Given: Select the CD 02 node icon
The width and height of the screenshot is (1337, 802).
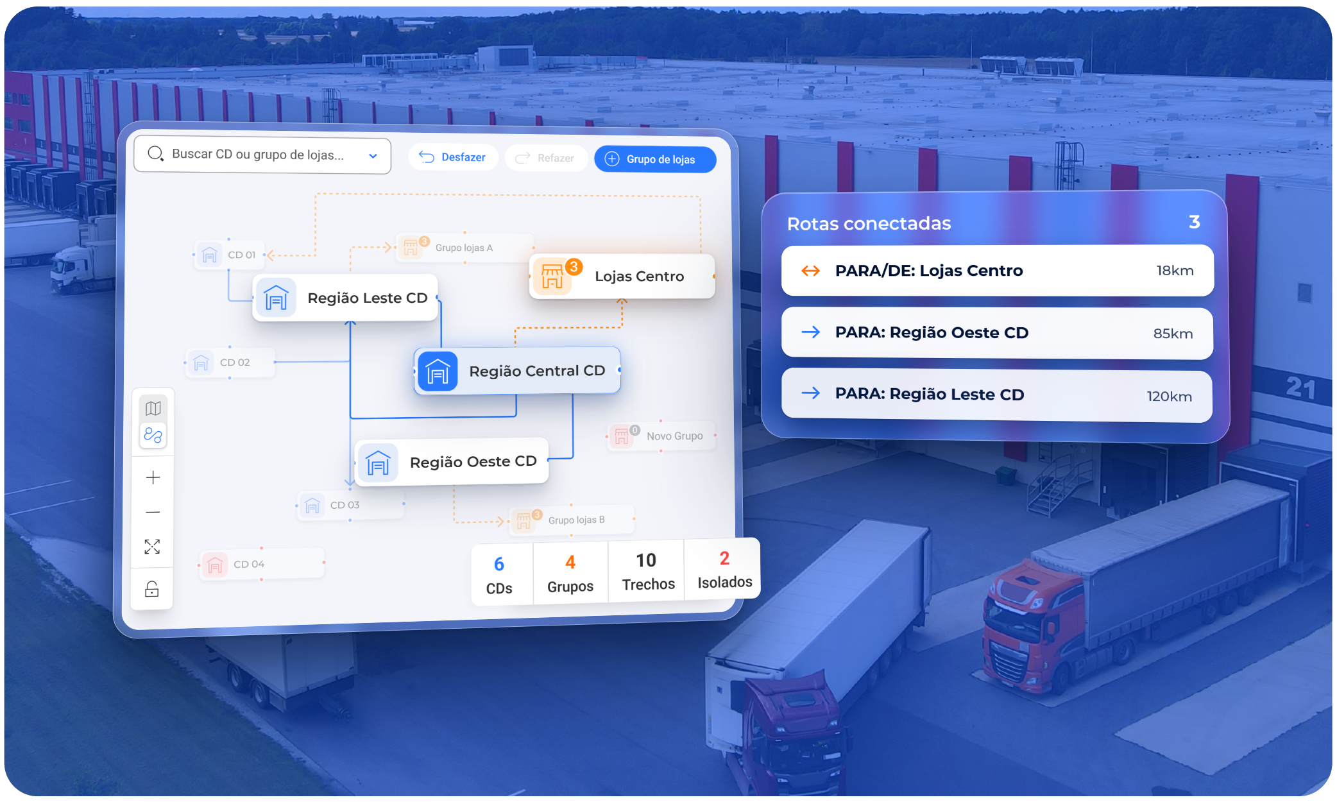Looking at the screenshot, I should coord(201,363).
